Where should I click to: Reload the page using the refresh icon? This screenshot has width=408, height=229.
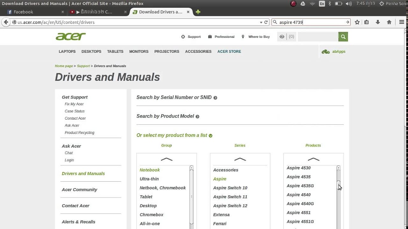tap(266, 22)
